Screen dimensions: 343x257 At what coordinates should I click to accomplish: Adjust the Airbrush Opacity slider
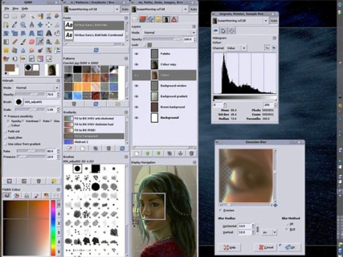click(30, 94)
